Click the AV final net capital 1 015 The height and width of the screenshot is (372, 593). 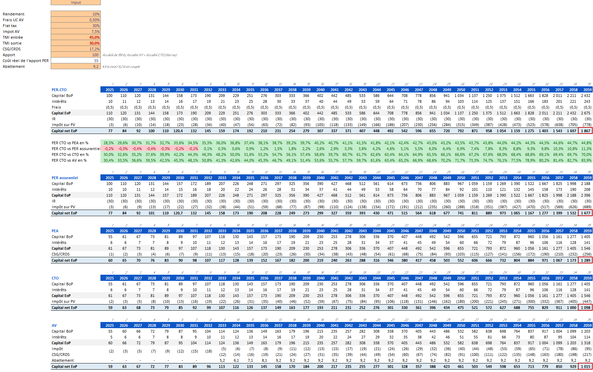coord(585,367)
